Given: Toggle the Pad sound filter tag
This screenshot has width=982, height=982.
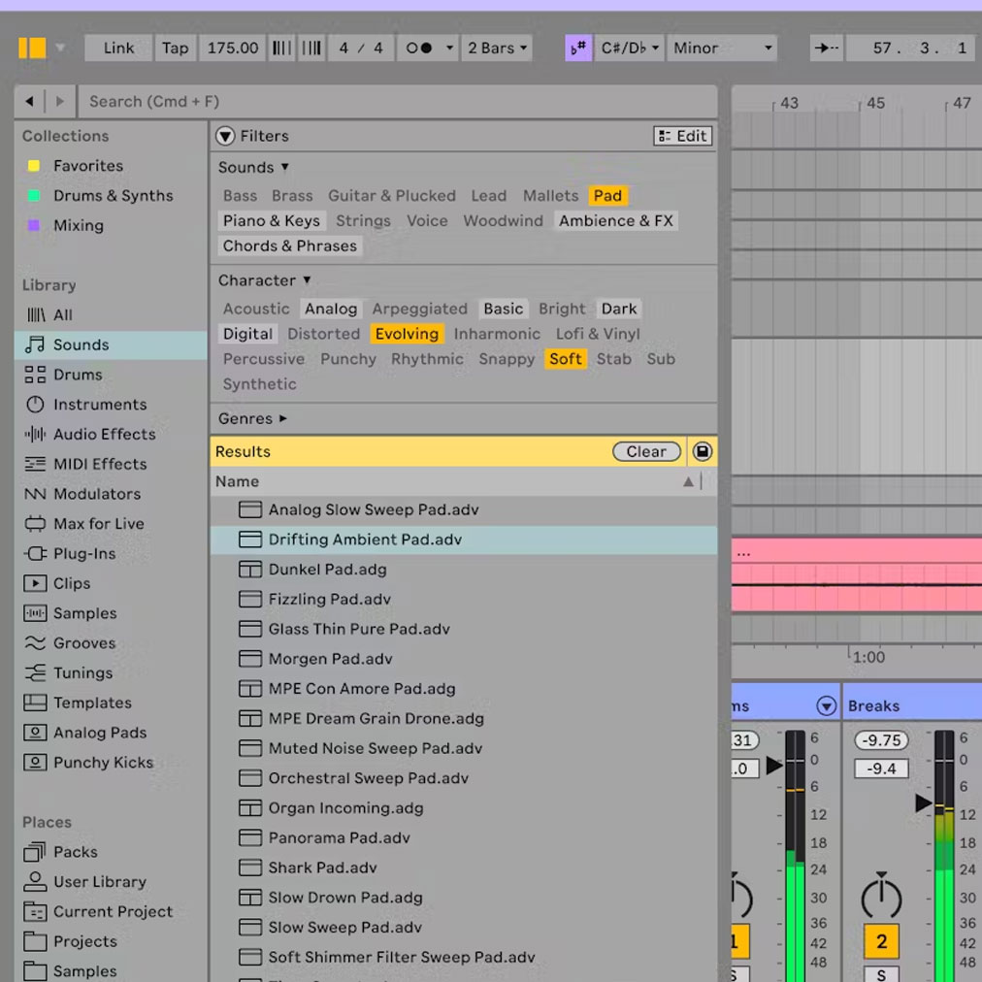Looking at the screenshot, I should 607,195.
